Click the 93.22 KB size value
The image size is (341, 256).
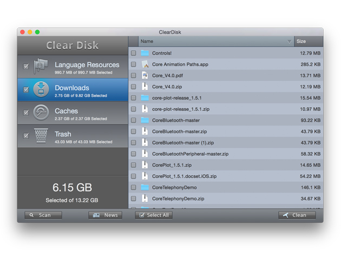(x=311, y=120)
